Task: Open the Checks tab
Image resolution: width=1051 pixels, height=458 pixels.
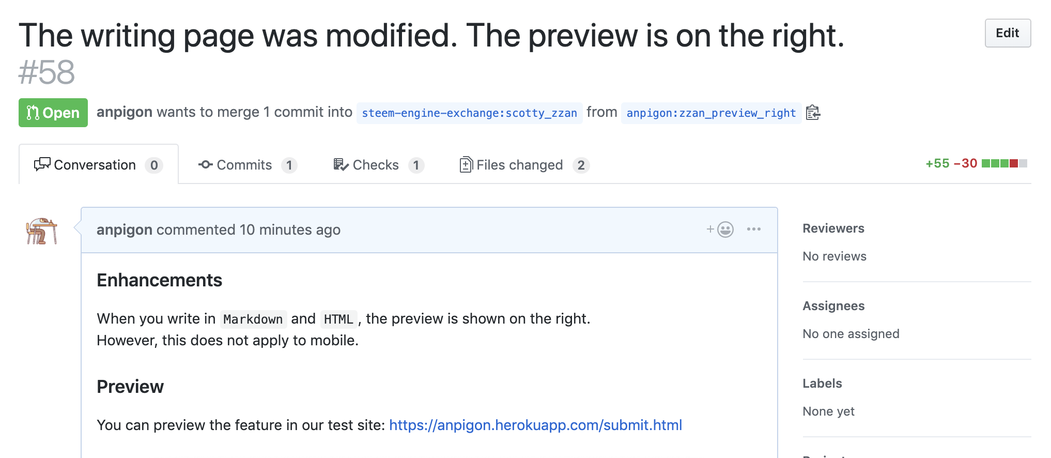Action: (x=379, y=164)
